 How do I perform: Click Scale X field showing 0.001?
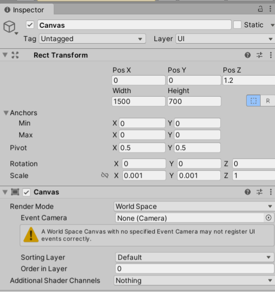coord(144,176)
